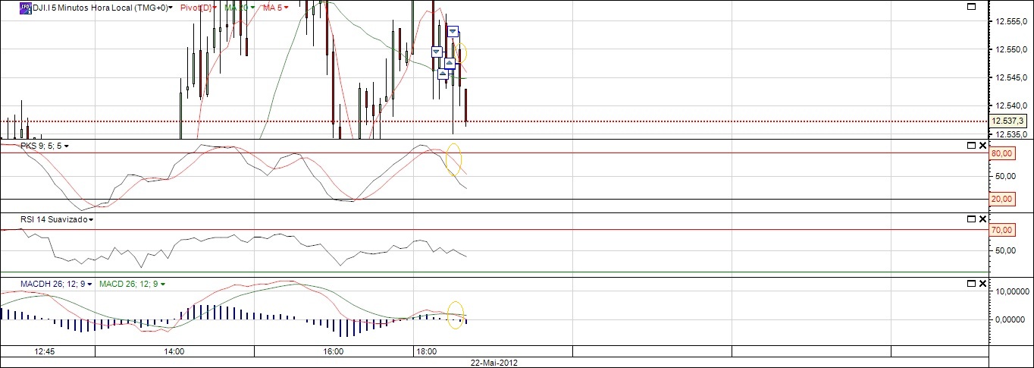
Task: Click the MACD 0,00000 axis label
Action: pos(1010,319)
